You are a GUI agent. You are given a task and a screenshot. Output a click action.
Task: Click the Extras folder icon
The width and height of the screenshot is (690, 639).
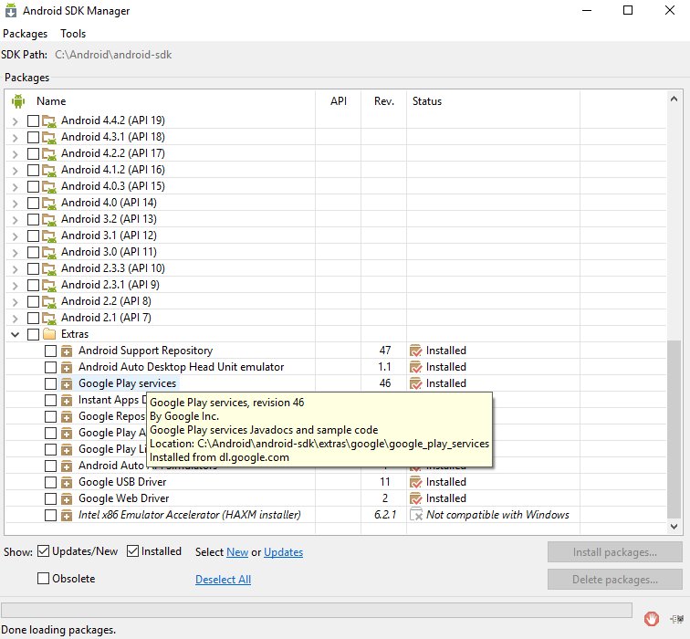[x=49, y=334]
